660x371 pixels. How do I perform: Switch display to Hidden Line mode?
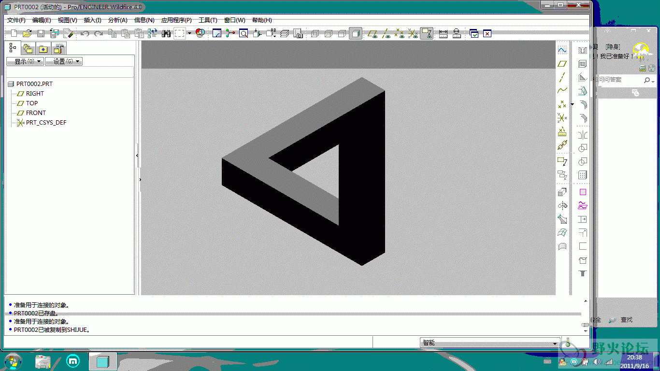click(x=329, y=33)
